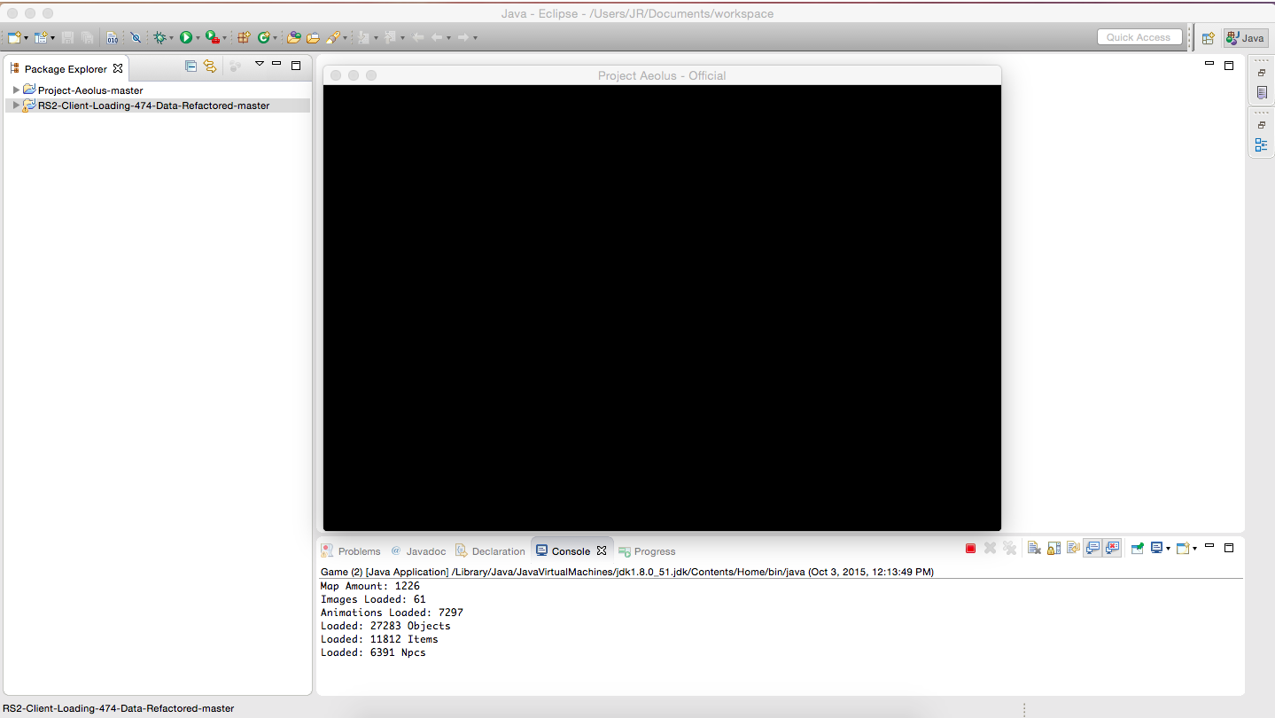Click the Outline icon in right trim

click(1262, 144)
